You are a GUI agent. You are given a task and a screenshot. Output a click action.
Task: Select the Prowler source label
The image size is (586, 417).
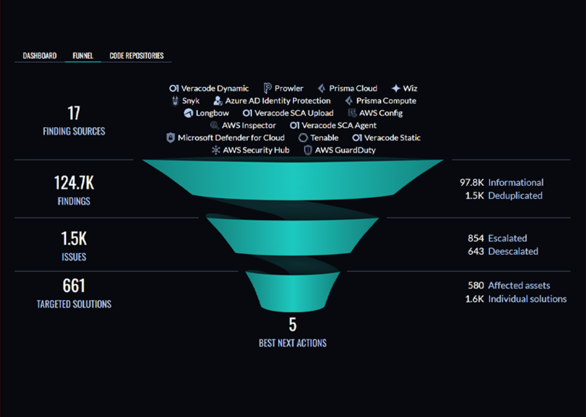click(289, 88)
